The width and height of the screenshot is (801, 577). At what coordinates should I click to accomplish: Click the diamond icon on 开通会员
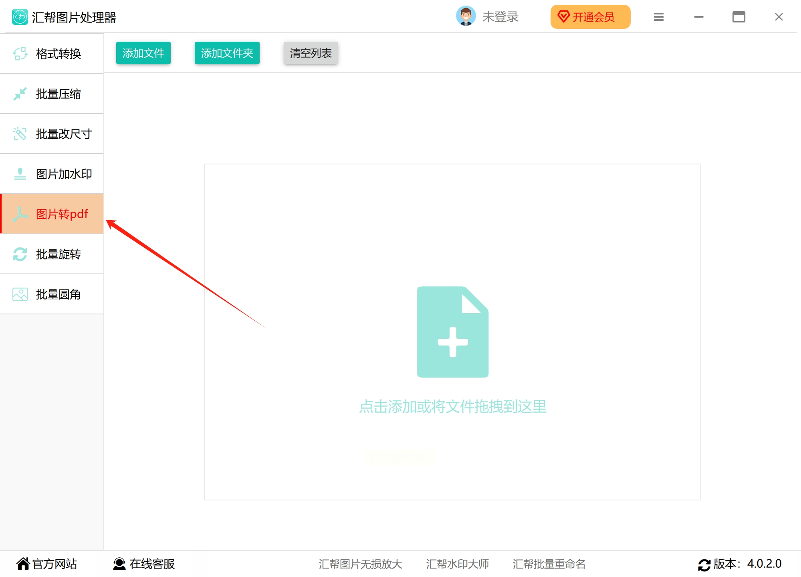563,17
